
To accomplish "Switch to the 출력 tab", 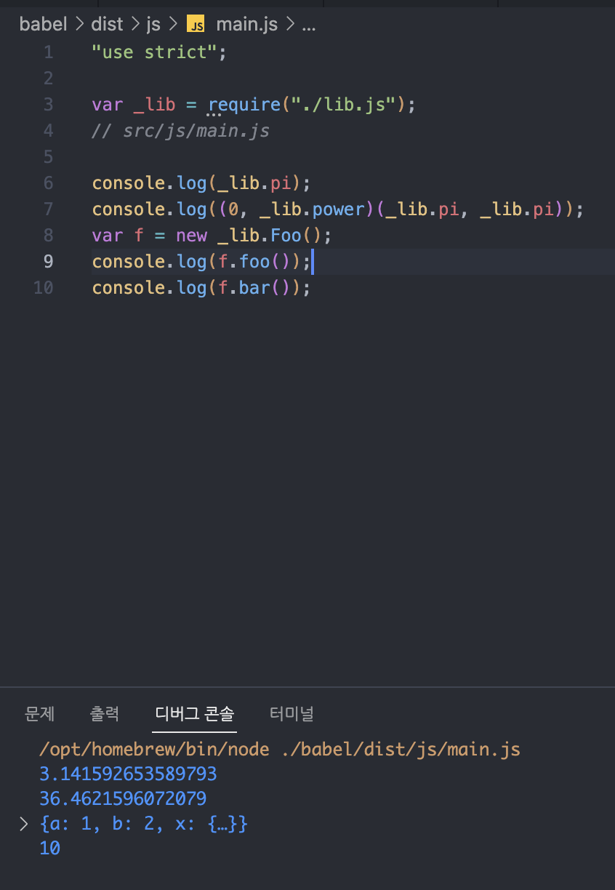I will (105, 714).
